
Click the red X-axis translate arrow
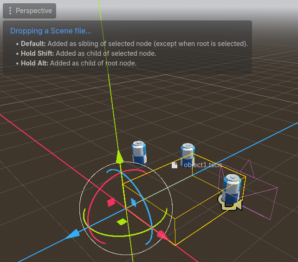162,235
